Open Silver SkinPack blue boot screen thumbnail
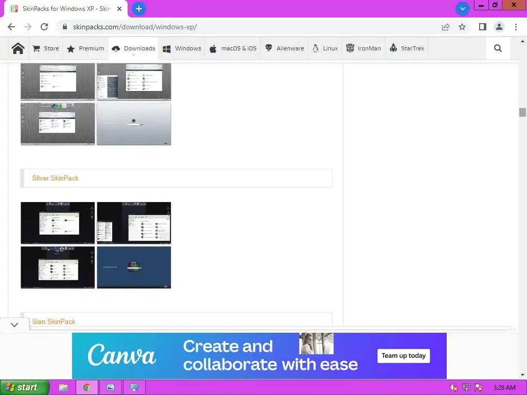527x395 pixels. (134, 267)
